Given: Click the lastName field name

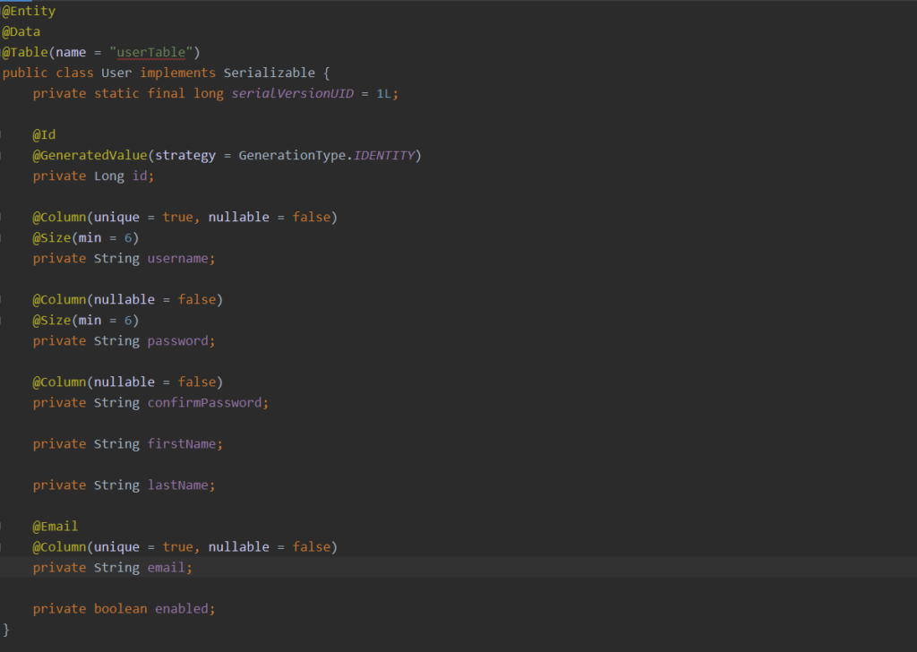Looking at the screenshot, I should coord(178,485).
